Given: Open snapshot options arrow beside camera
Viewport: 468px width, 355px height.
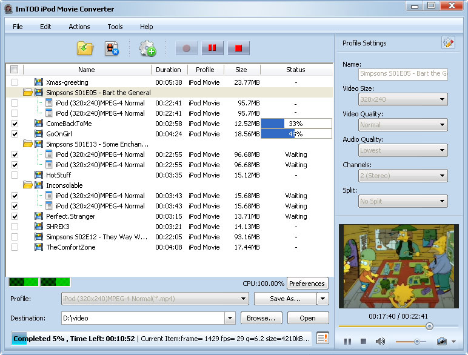Looking at the screenshot, I should pos(453,342).
